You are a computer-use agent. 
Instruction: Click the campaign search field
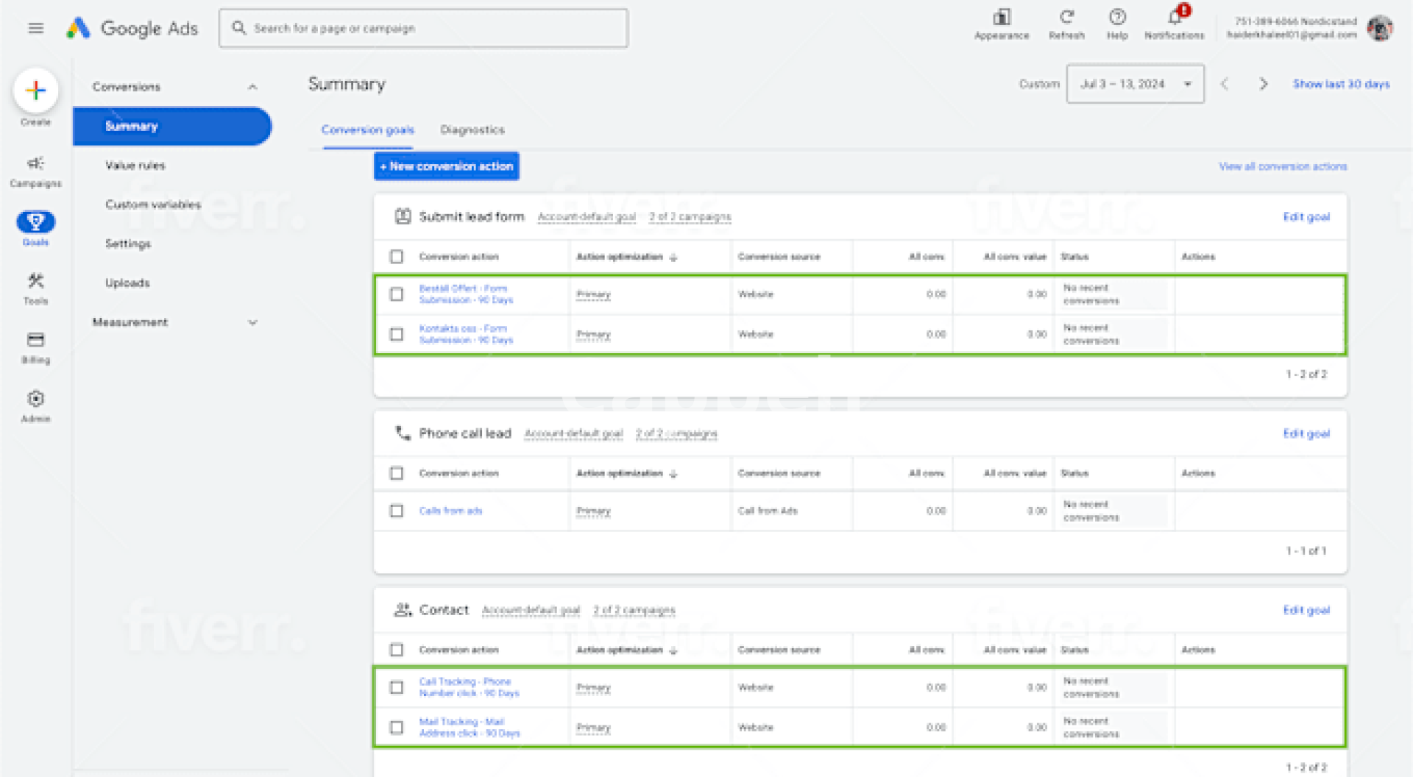click(x=423, y=29)
